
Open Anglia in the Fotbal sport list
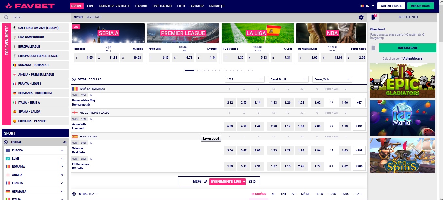[36, 175]
